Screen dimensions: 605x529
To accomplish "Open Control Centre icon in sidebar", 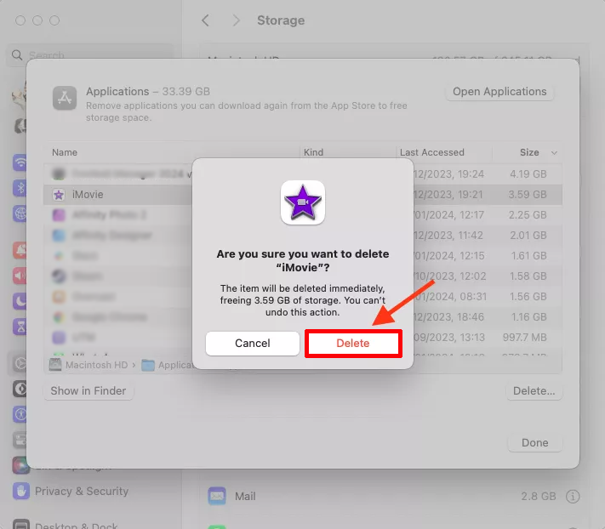I will pyautogui.click(x=20, y=440).
